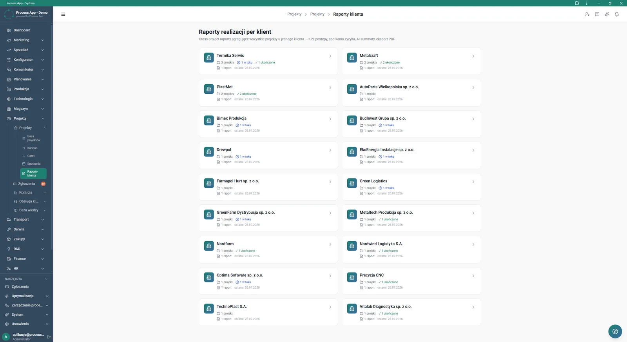Screen dimensions: 627x342
Task: Expand the Optymalizacja chevron
Action: [x=47, y=296]
